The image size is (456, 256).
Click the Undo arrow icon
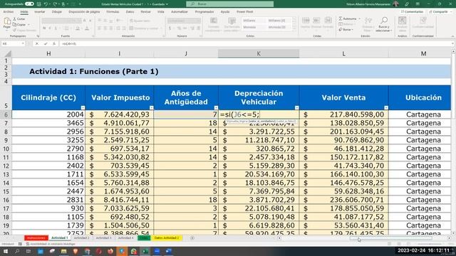(x=46, y=4)
